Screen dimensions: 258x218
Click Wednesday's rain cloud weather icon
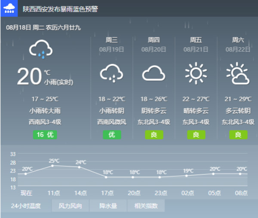click(x=111, y=73)
